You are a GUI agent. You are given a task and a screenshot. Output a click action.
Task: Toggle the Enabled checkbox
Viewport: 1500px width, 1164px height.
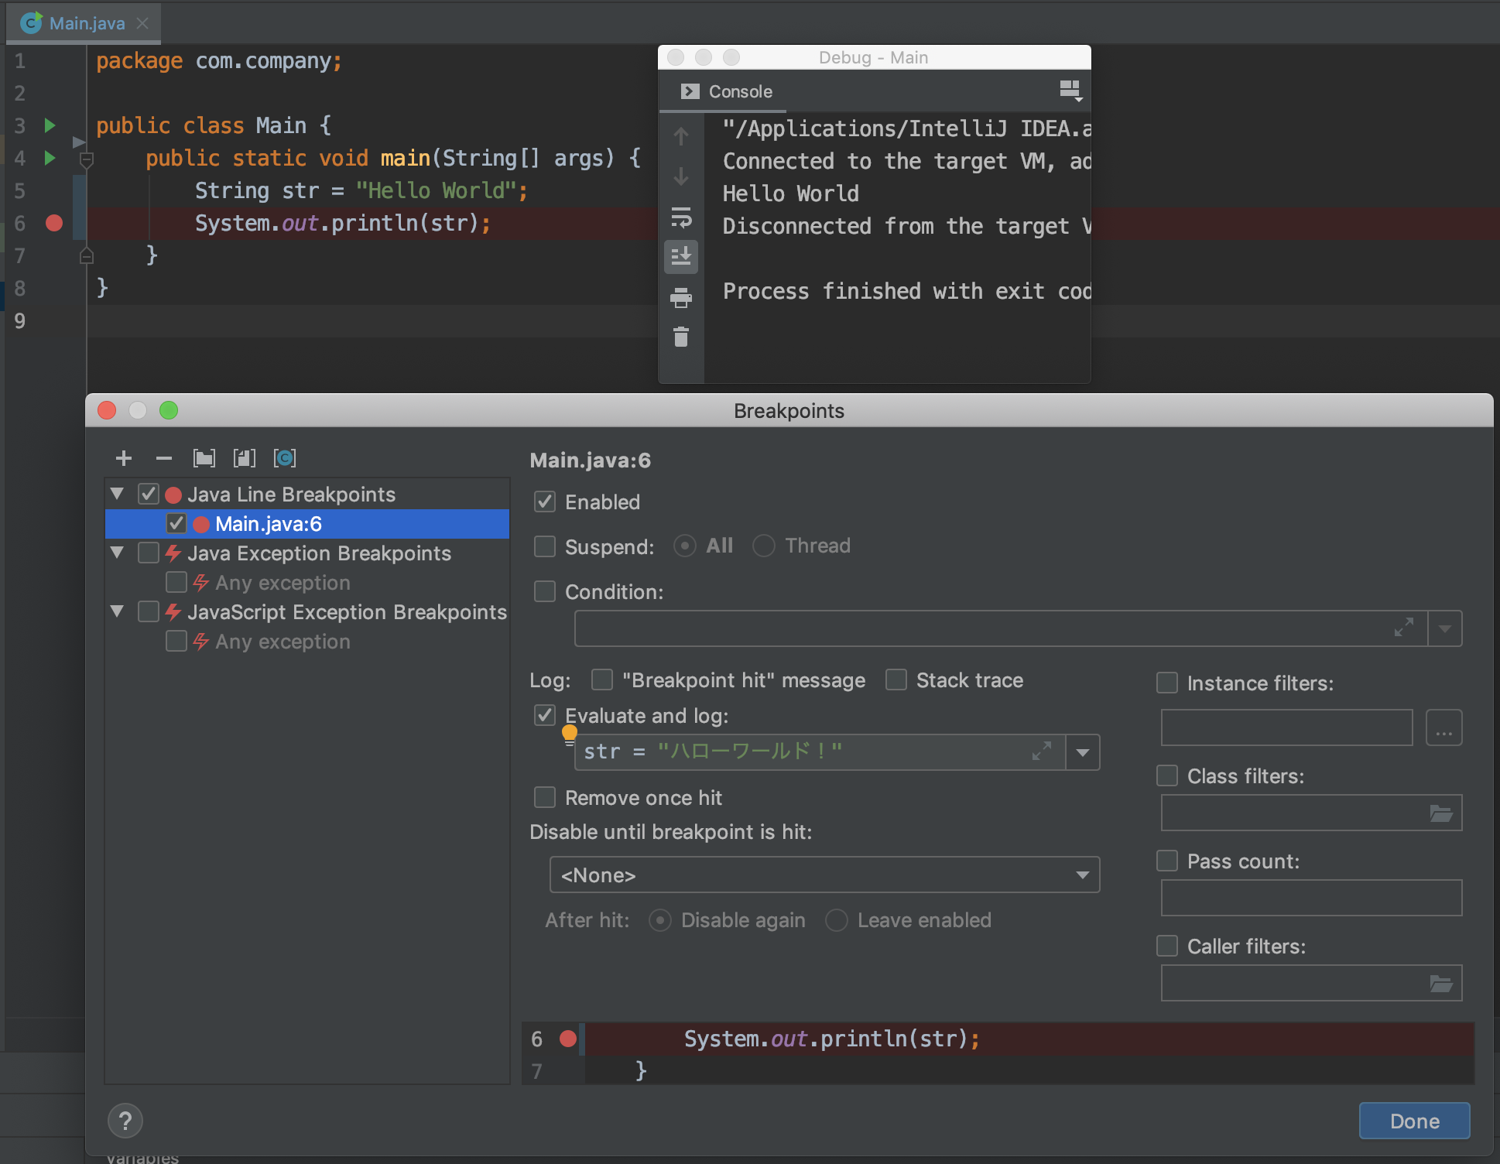click(x=545, y=502)
